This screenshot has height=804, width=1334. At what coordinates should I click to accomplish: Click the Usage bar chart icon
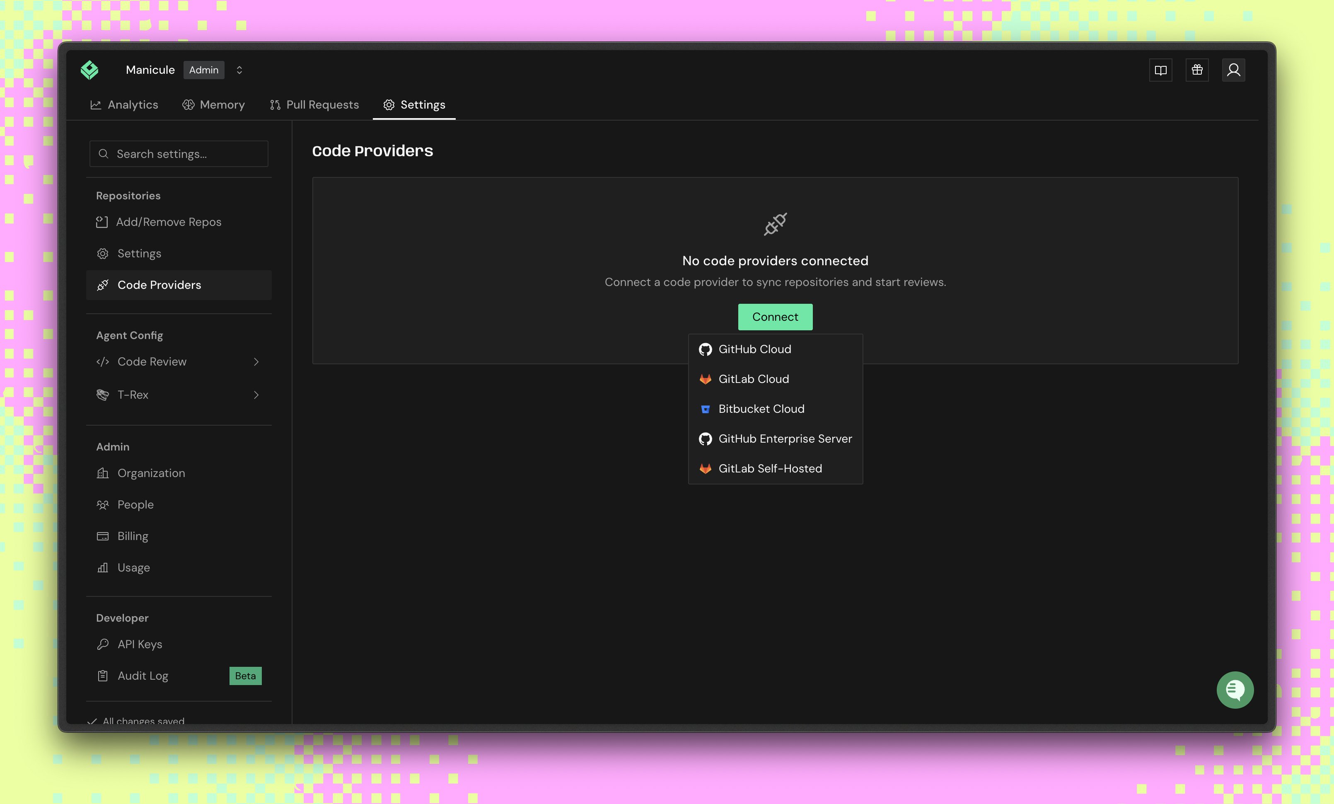(102, 567)
